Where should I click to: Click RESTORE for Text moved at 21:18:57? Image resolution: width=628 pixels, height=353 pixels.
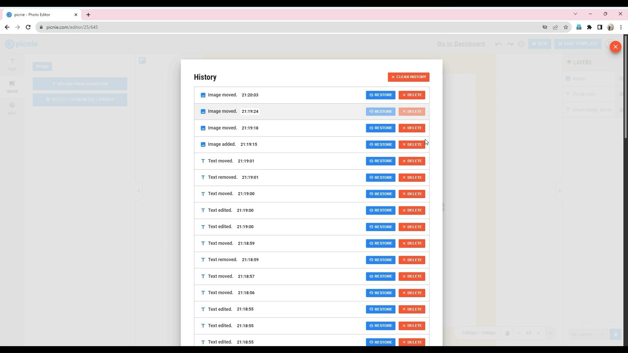tap(381, 276)
